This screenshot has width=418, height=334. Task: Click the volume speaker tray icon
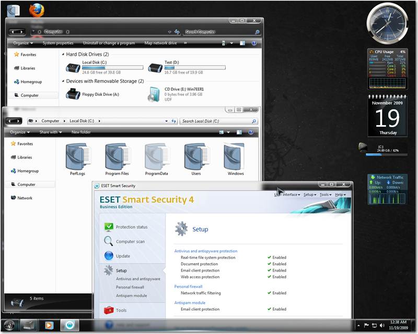coord(382,325)
